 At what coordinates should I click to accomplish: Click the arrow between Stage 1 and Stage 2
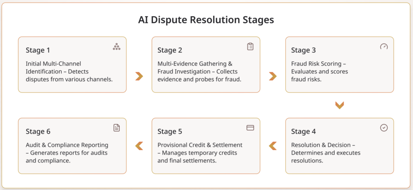[139, 76]
